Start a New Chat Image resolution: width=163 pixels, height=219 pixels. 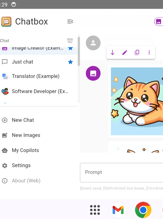23,120
